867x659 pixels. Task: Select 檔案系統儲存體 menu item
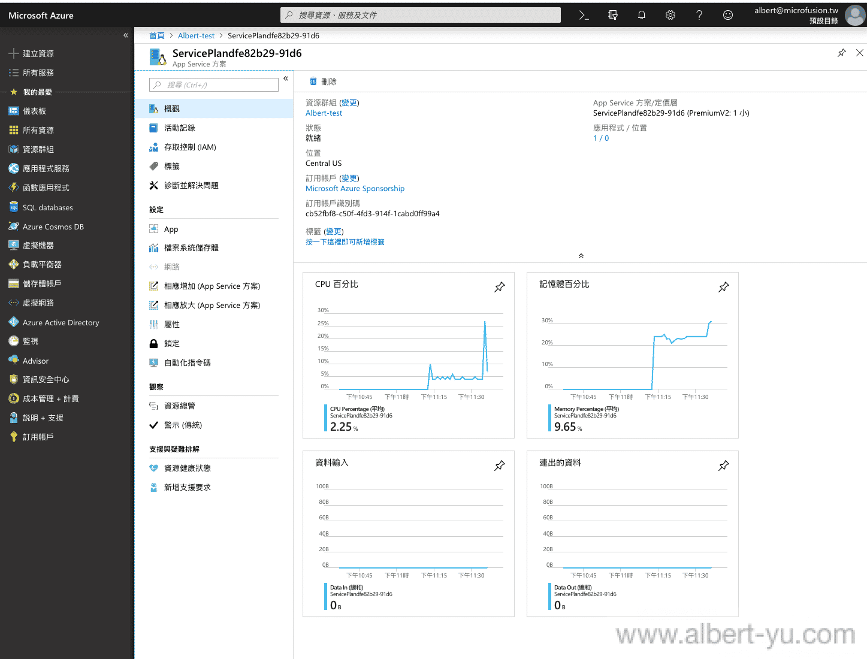[214, 247]
